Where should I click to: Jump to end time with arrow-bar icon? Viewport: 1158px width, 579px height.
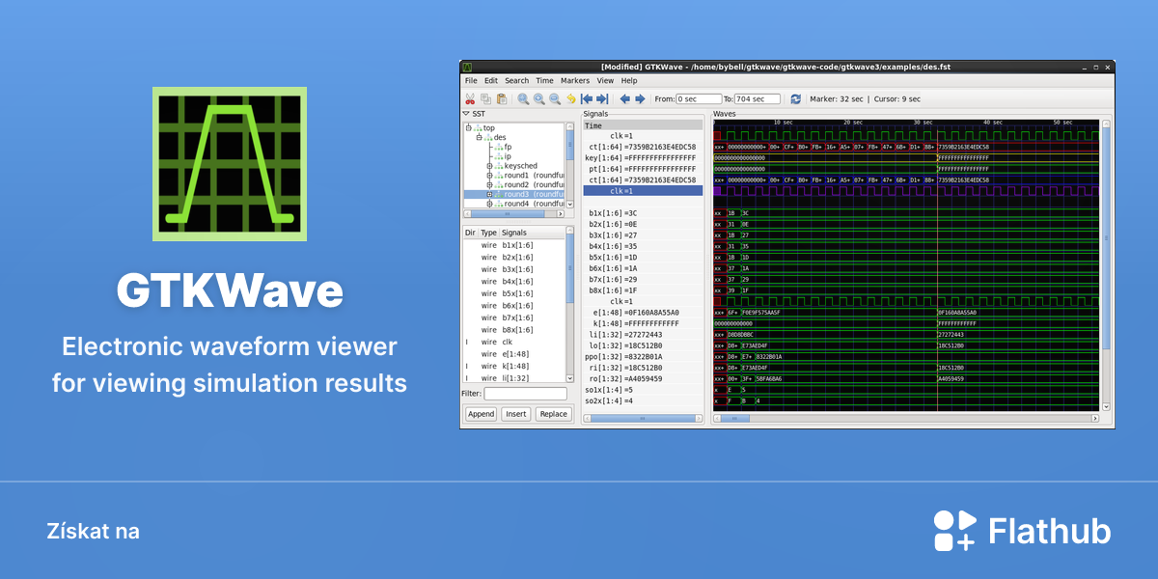pos(601,98)
